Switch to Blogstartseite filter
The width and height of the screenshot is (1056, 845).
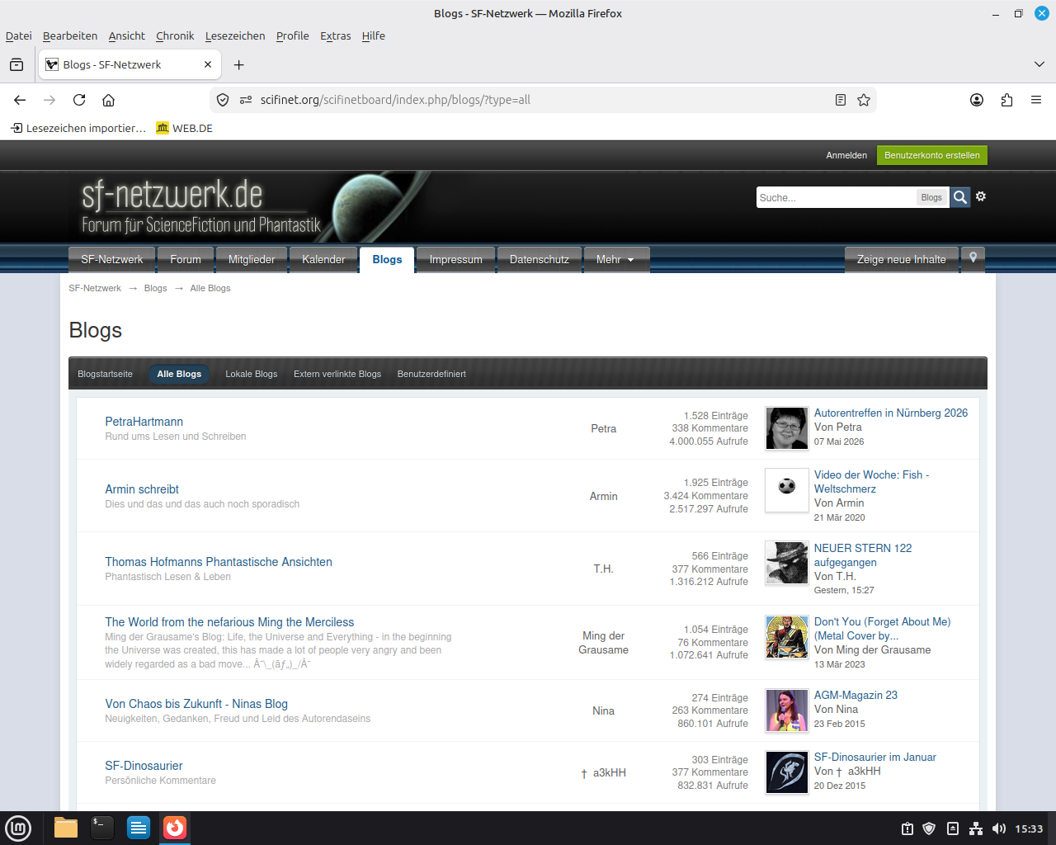tap(105, 374)
